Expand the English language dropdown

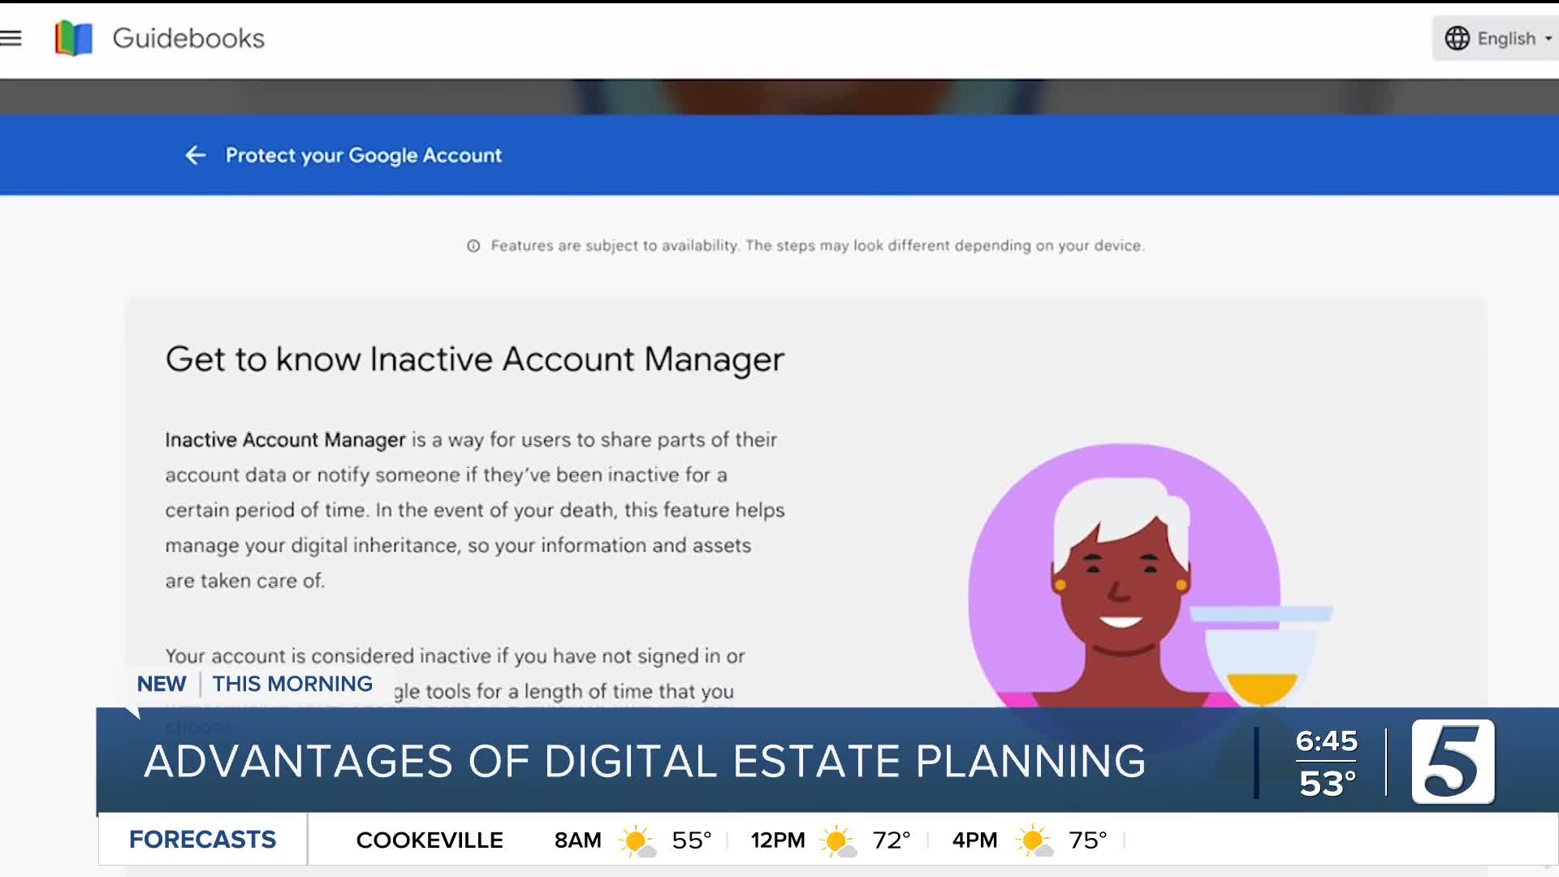tap(1505, 38)
